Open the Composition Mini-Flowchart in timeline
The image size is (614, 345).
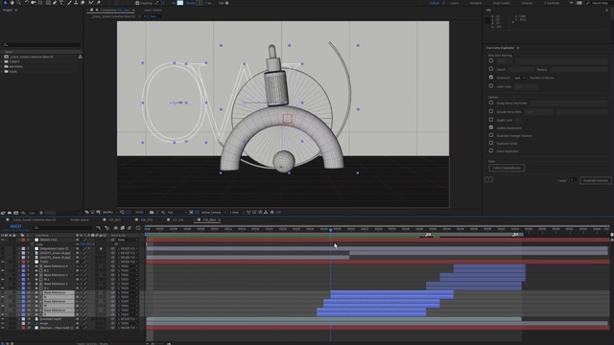click(x=99, y=228)
